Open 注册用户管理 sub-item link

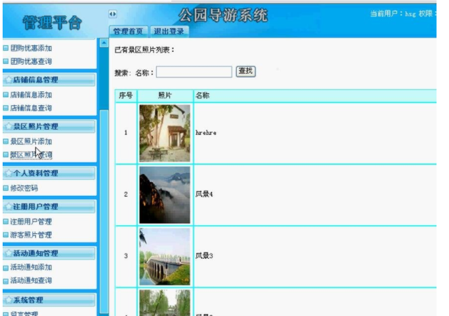(31, 221)
